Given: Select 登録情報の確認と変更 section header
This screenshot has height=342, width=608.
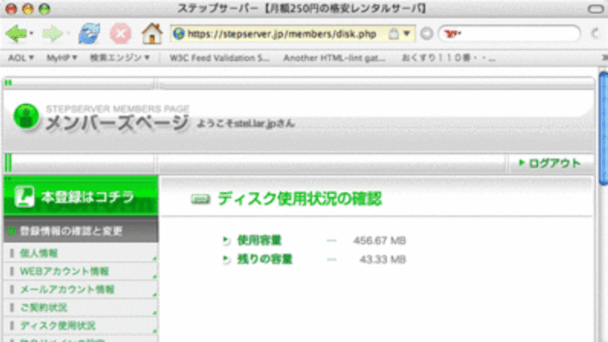Looking at the screenshot, I should (81, 230).
